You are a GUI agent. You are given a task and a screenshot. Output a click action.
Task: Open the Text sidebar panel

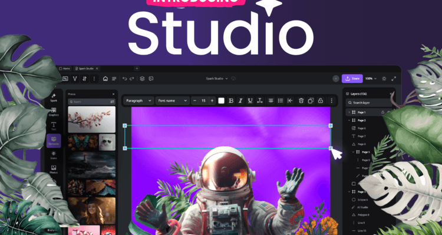(x=54, y=126)
